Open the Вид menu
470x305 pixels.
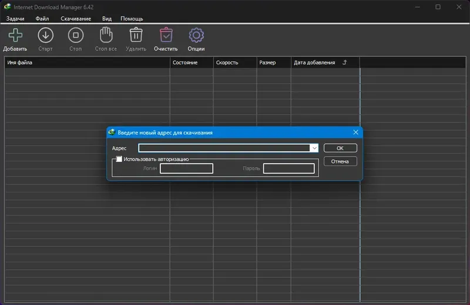pos(107,19)
